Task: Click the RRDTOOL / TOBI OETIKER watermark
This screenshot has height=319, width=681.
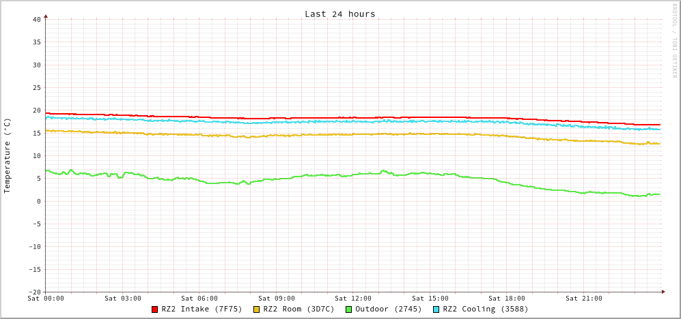Action: click(x=674, y=41)
